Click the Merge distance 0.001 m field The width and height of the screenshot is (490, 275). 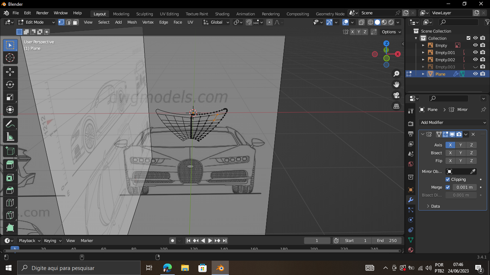coord(464,187)
